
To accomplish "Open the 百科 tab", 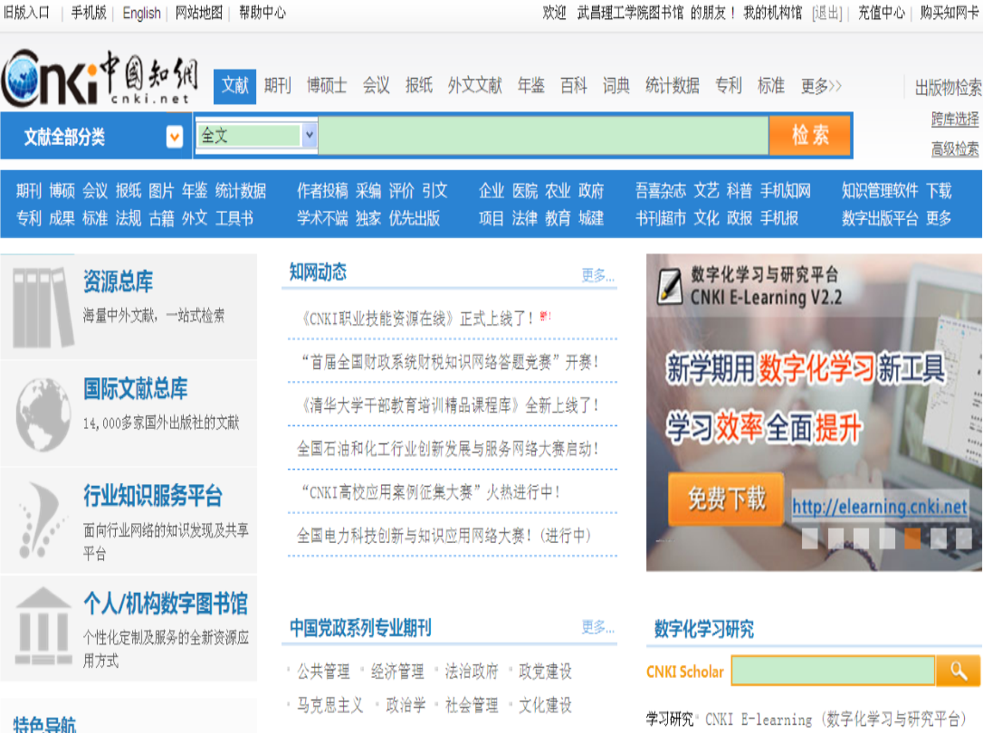I will (574, 85).
